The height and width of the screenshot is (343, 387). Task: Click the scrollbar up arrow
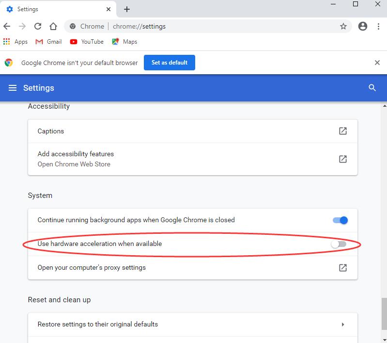click(385, 106)
